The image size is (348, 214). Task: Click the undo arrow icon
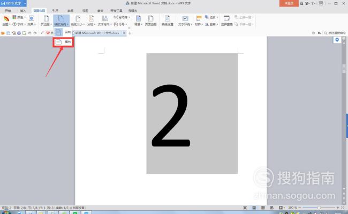(30, 33)
